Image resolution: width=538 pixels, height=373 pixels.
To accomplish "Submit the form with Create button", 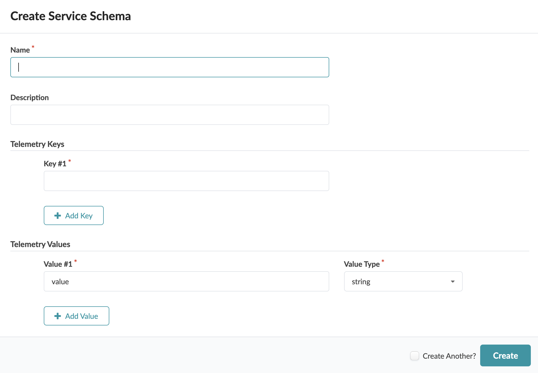I will click(x=505, y=356).
